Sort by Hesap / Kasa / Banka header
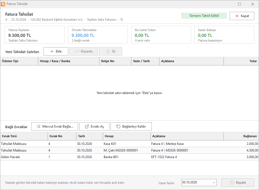This screenshot has width=259, height=190. pyautogui.click(x=69, y=61)
